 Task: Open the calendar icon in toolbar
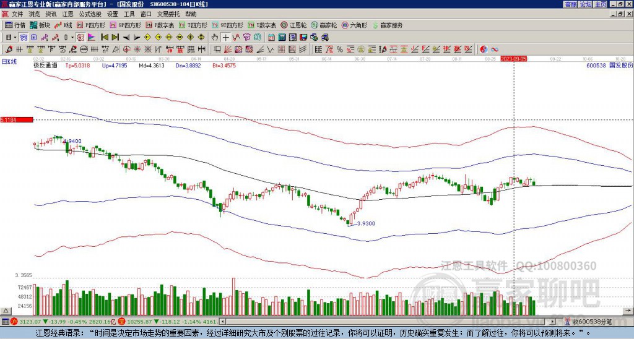272,37
